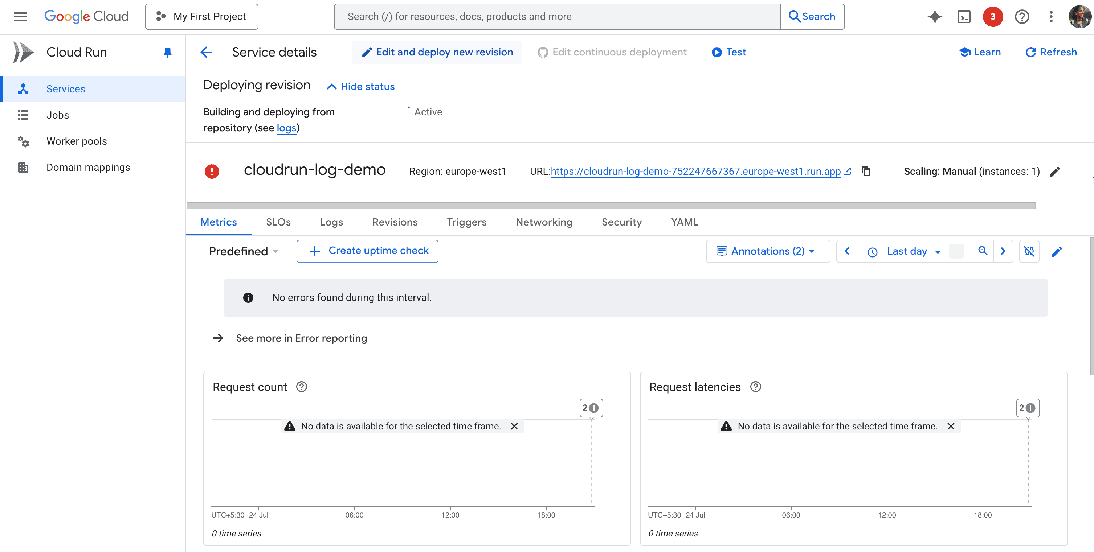Copy the cloudrun-log-demo service URL
Image resolution: width=1094 pixels, height=552 pixels.
866,172
